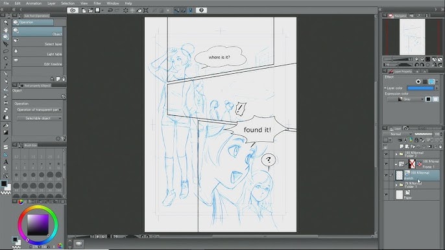Select the Zoom magnifier tool

click(x=6, y=23)
